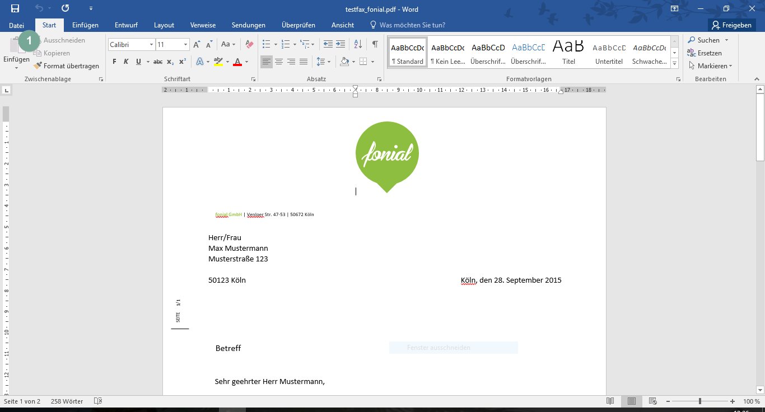Open text effects with the glowing A icon
Screen dimensions: 765x412
point(199,62)
